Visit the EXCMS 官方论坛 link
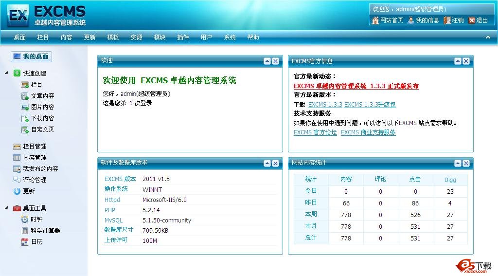The height and width of the screenshot is (276, 498). [315, 132]
